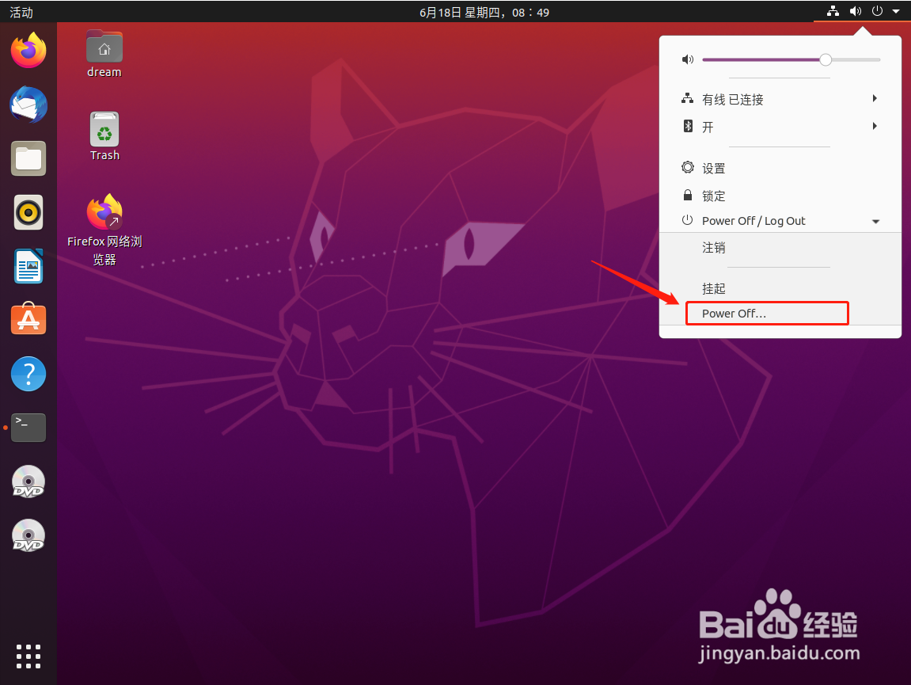
Task: Open Firefox 网络浏览器 desktop shortcut
Action: (104, 230)
